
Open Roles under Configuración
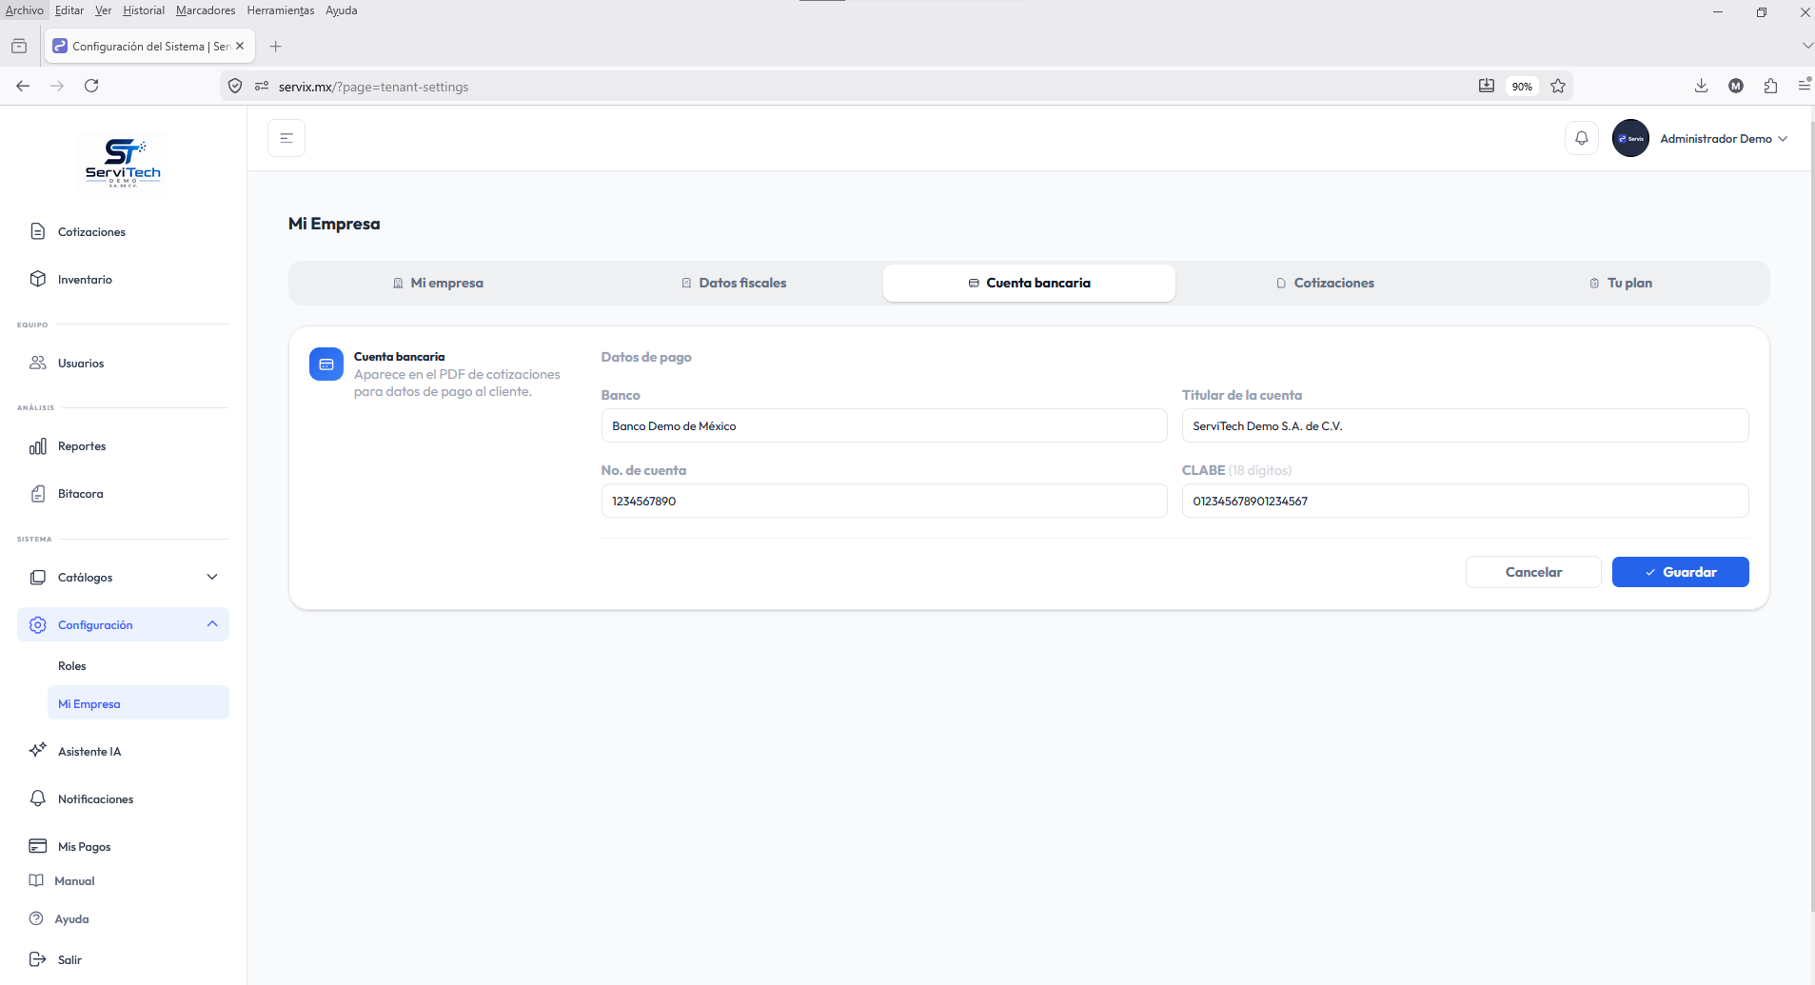72,666
